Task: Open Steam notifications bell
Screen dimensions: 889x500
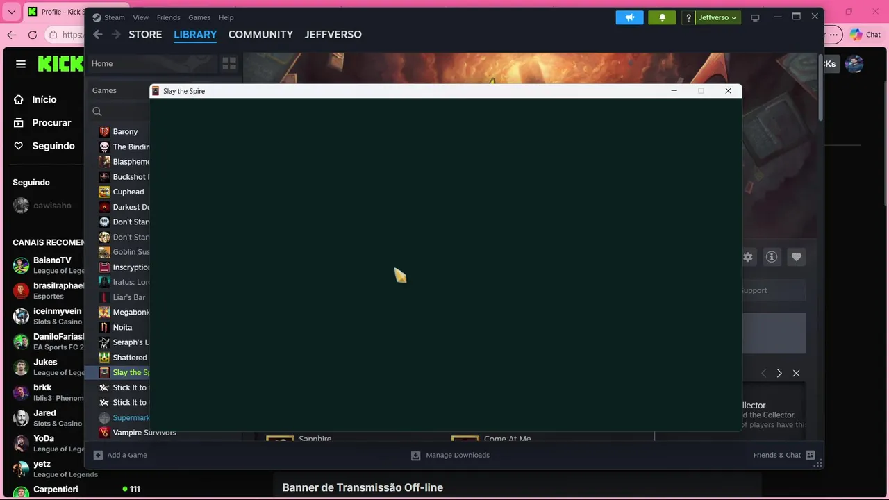Action: click(x=662, y=17)
